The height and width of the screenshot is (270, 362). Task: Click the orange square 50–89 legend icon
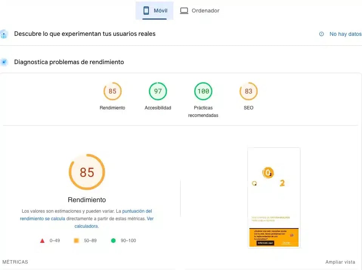(x=76, y=241)
